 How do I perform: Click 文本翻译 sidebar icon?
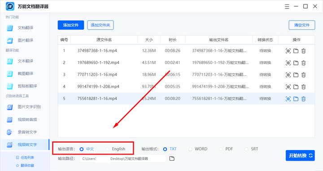(10, 61)
